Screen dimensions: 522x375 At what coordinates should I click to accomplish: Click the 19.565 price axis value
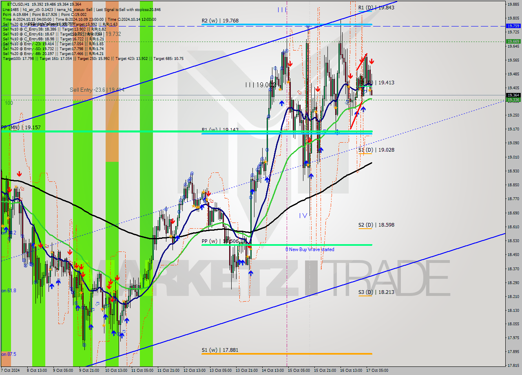coord(513,60)
